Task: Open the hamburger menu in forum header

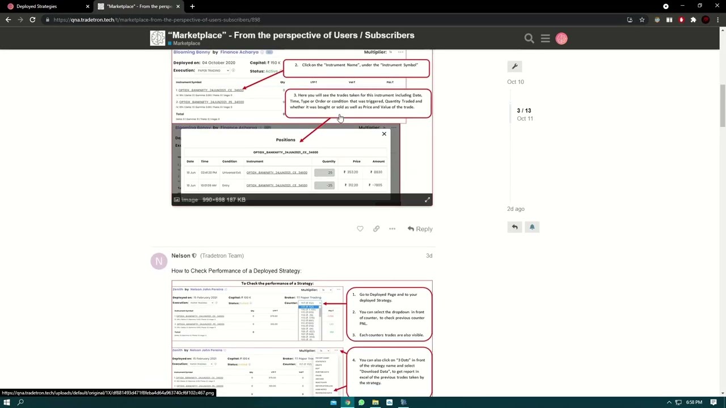Action: coord(545,39)
